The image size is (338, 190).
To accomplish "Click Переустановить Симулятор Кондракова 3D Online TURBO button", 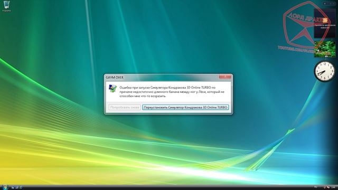I will point(185,107).
